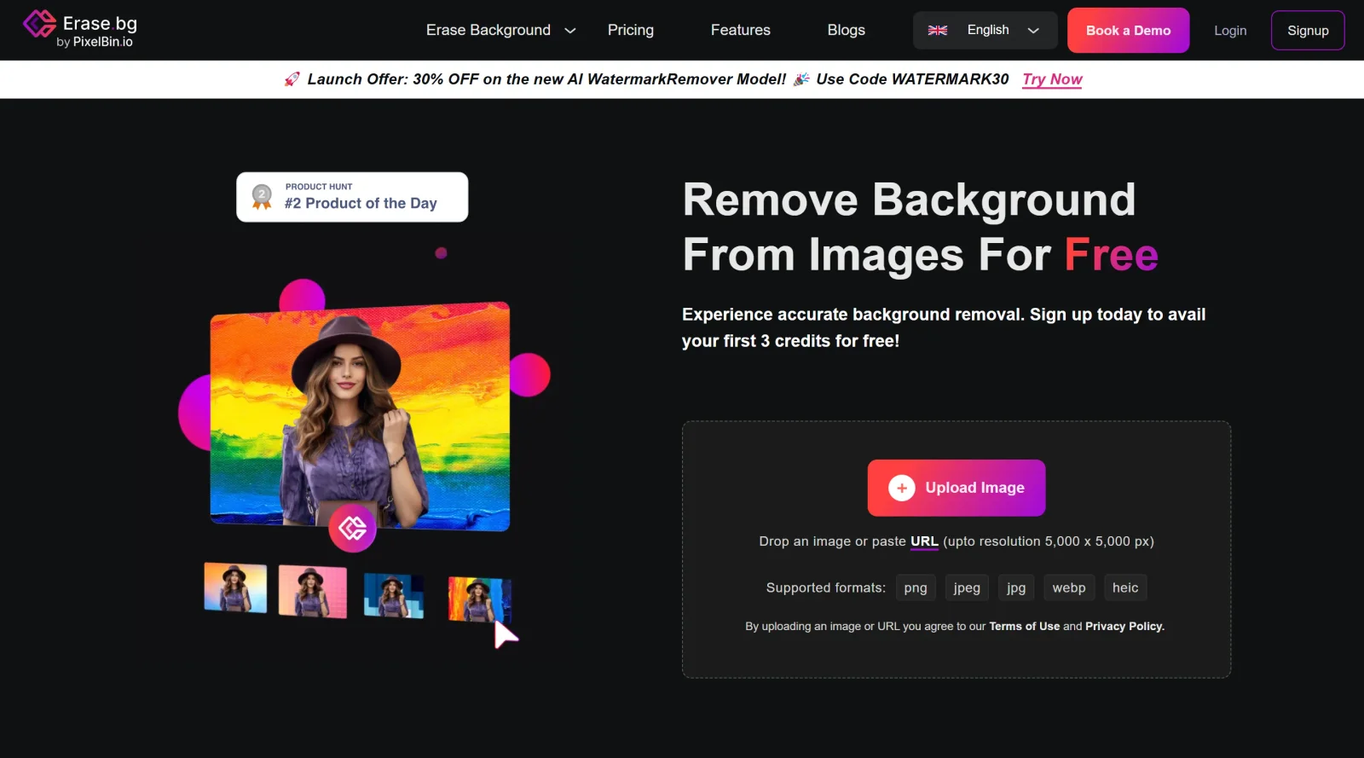1364x758 pixels.
Task: Click the 'by PixelBin.io' text
Action: click(95, 42)
